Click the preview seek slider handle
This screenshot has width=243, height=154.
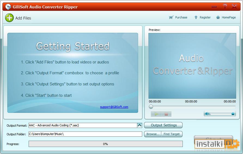(151, 107)
